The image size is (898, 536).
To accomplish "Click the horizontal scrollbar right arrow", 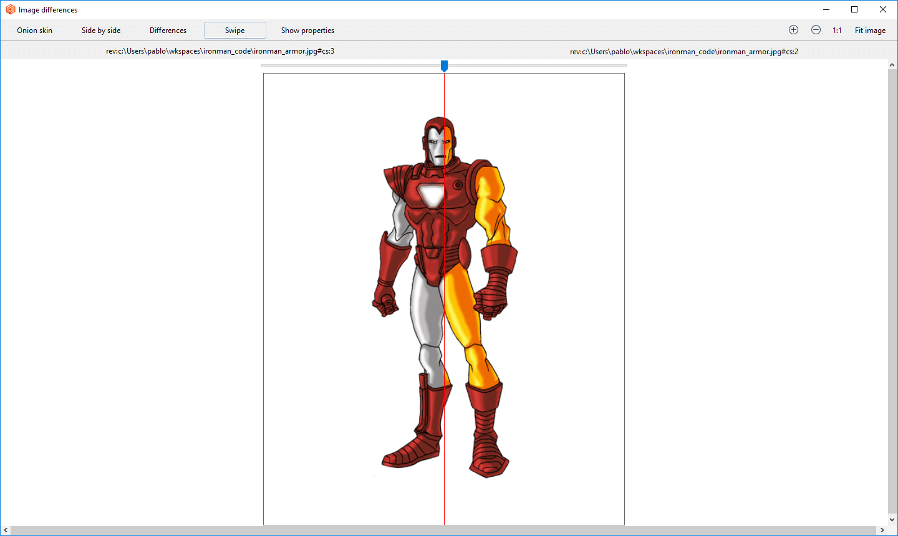I will [x=882, y=530].
